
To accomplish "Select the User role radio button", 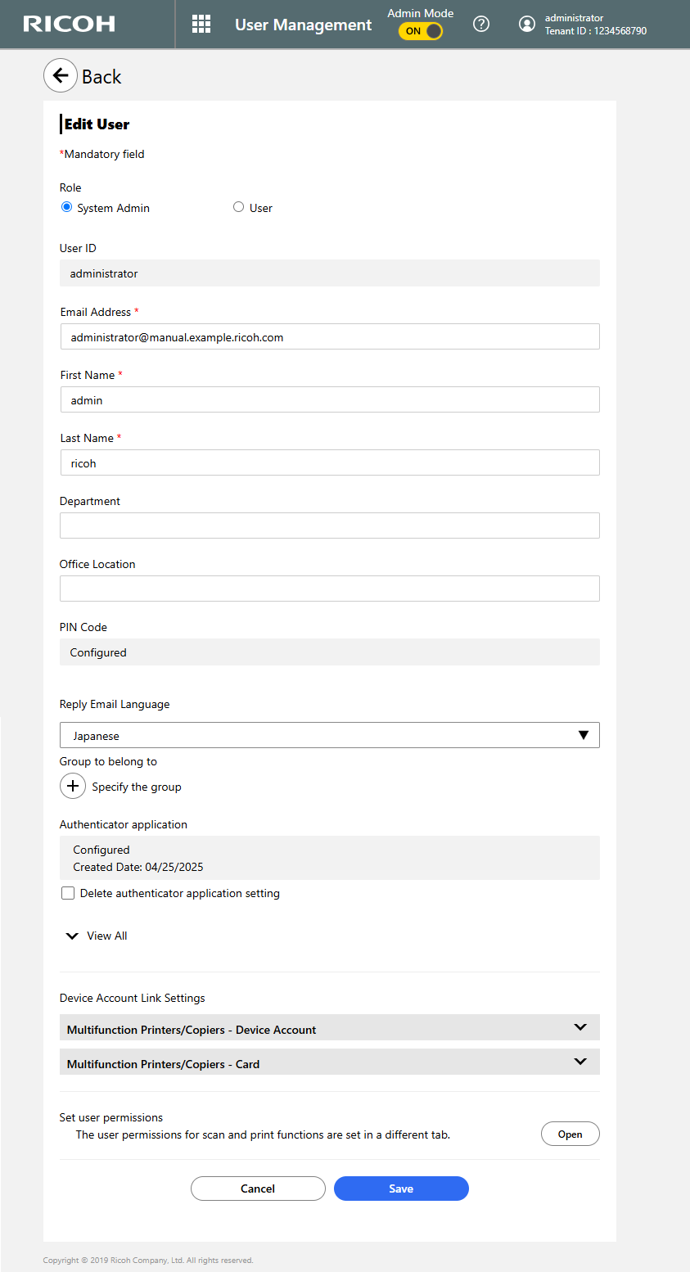I will point(239,207).
